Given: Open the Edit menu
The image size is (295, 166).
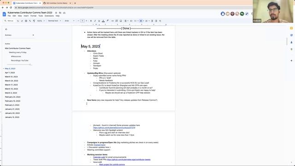Looking at the screenshot, I should point(14,16).
